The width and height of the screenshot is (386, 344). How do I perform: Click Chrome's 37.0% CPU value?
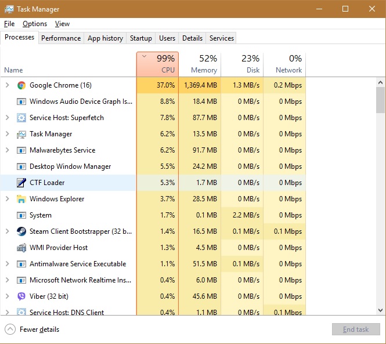pos(165,85)
